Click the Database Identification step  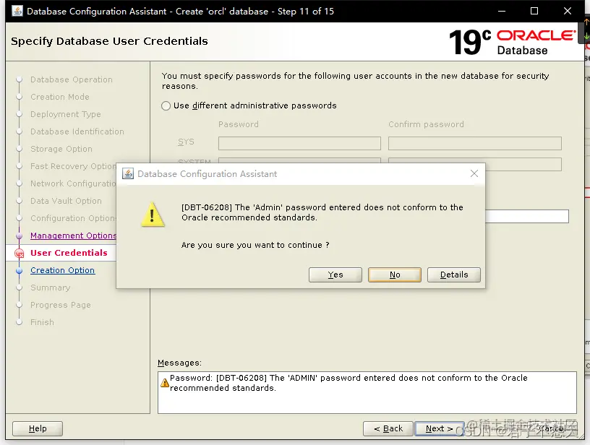click(x=77, y=131)
